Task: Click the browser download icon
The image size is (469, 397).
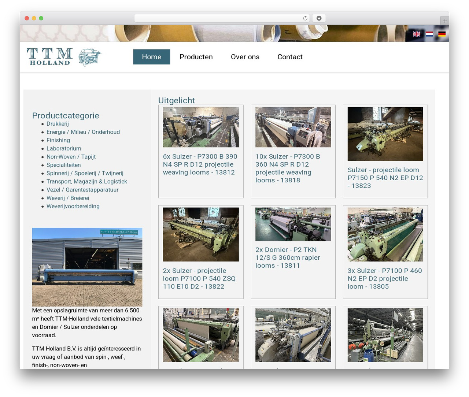Action: [319, 18]
